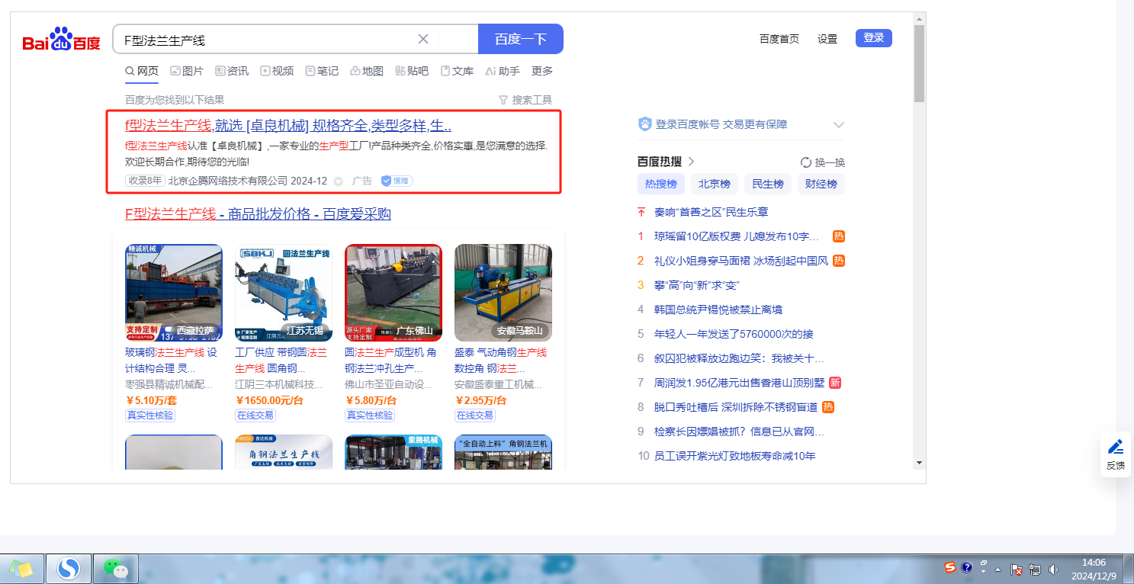
Task: Click the blue help tray icon
Action: coord(966,568)
